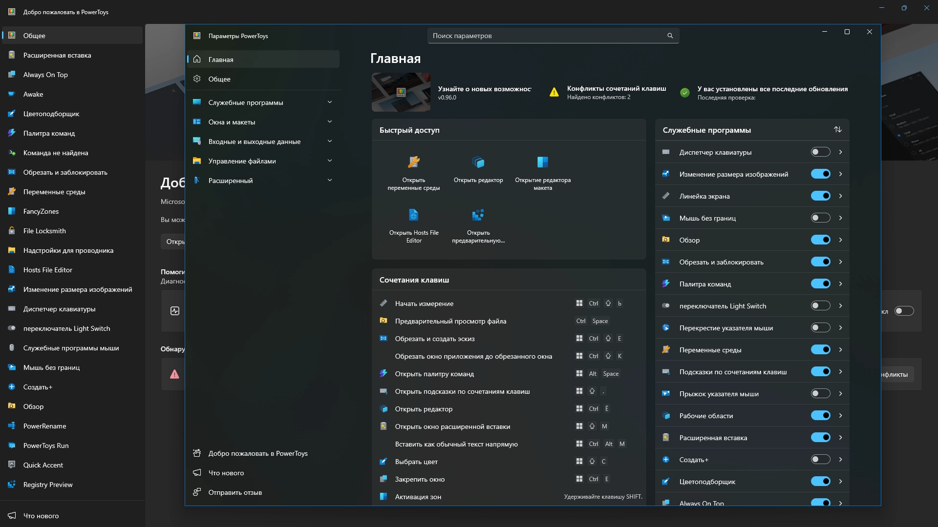Open Палитра команд settings via its chevron
This screenshot has height=527, width=938.
(x=840, y=284)
